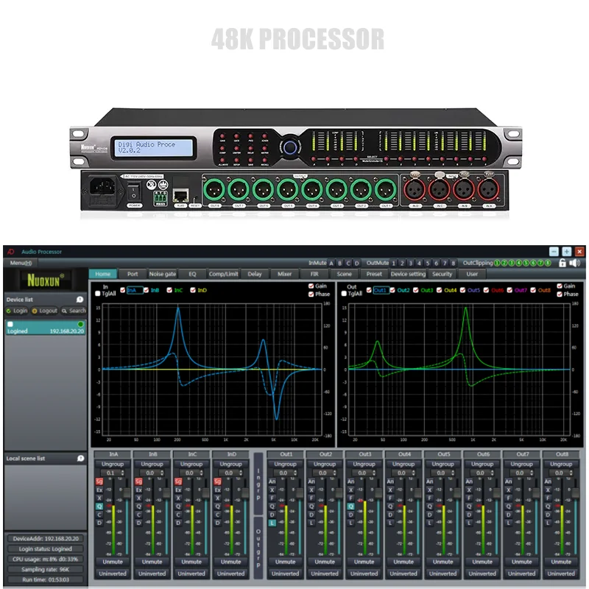
Task: Switch to the Mixer tab
Action: point(286,274)
